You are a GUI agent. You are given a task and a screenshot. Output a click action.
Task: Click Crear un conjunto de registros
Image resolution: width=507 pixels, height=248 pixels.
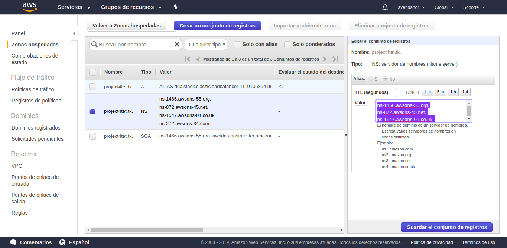click(x=217, y=26)
